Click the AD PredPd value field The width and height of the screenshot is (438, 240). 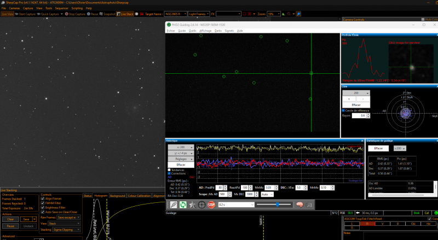pos(219,188)
